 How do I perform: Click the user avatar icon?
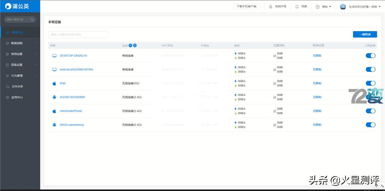pyautogui.click(x=343, y=7)
